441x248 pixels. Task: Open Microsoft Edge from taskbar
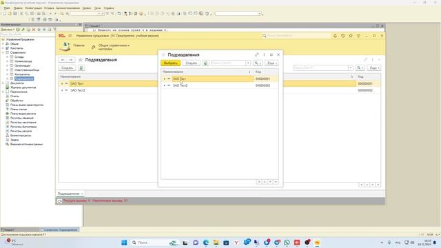tap(206, 242)
